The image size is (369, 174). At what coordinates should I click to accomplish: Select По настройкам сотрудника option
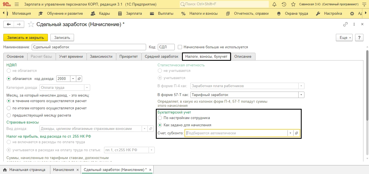point(160,118)
